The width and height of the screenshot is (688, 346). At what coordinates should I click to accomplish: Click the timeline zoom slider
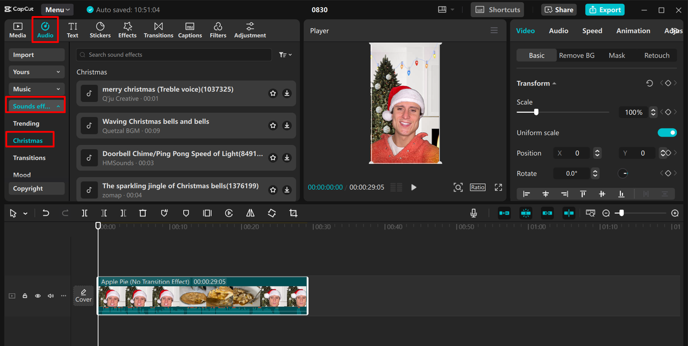click(x=641, y=213)
